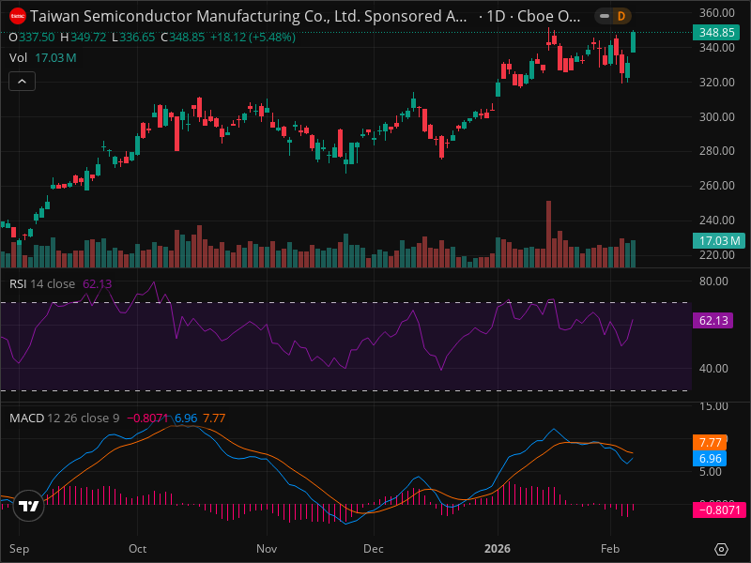Click the Sep date axis label
751x563 pixels.
[19, 549]
